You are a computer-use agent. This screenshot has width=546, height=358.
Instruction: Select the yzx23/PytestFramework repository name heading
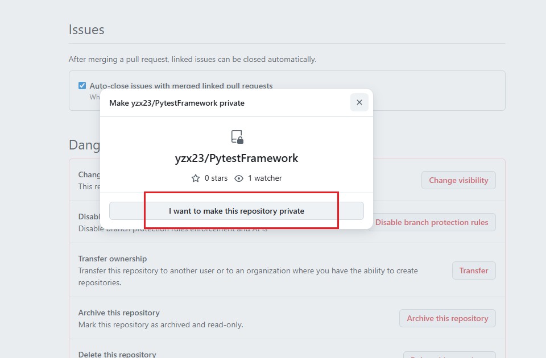pos(237,159)
